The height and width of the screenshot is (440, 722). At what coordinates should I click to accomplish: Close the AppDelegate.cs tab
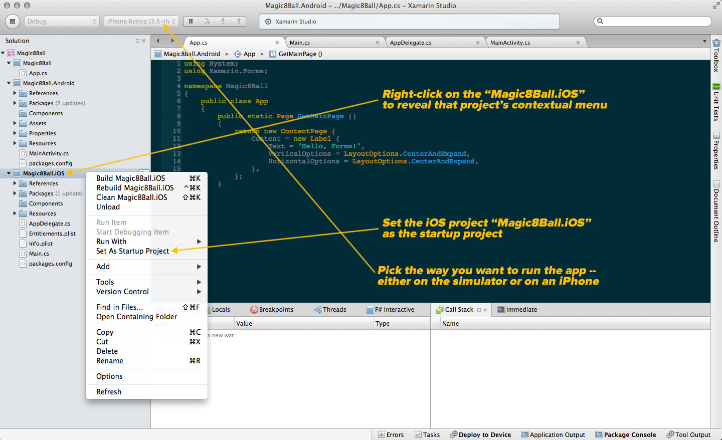[478, 43]
